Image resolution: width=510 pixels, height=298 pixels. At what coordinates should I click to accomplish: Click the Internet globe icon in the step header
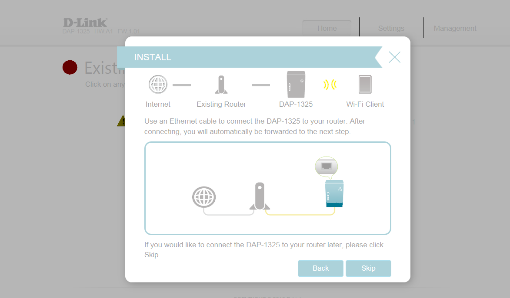coord(158,85)
